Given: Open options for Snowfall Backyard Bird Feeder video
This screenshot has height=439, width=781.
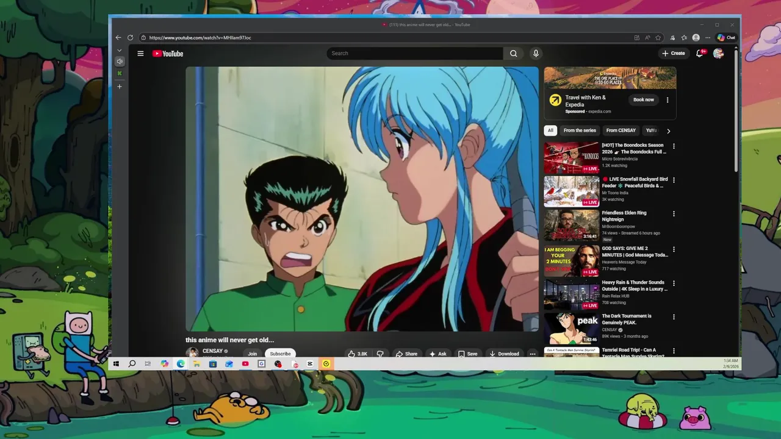Looking at the screenshot, I should [674, 180].
